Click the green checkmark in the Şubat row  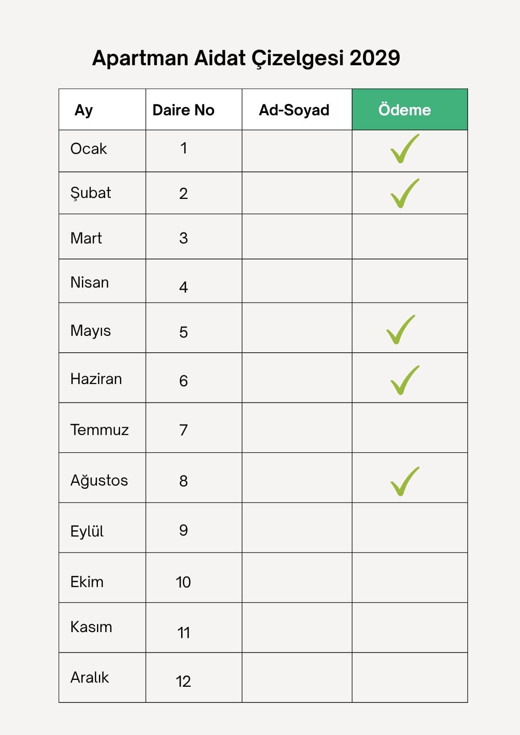405,193
